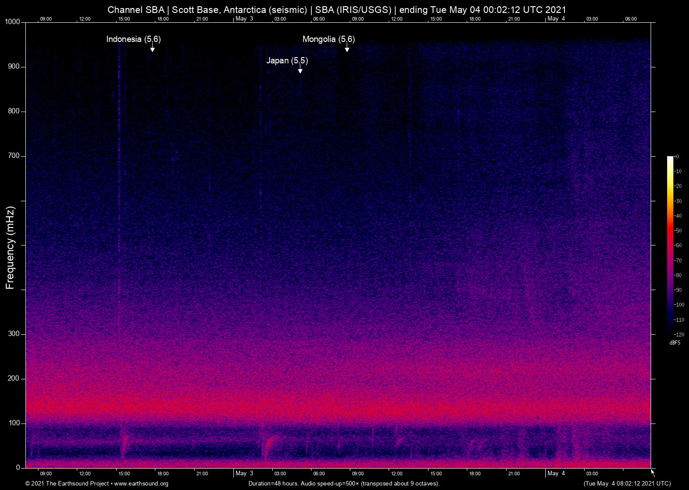Expand the May 3 date divider on top axis
The height and width of the screenshot is (490, 689).
(245, 19)
